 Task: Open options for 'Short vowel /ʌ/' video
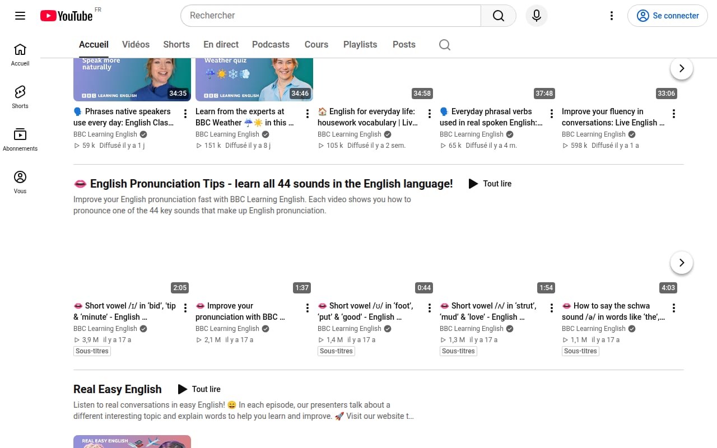coord(552,308)
